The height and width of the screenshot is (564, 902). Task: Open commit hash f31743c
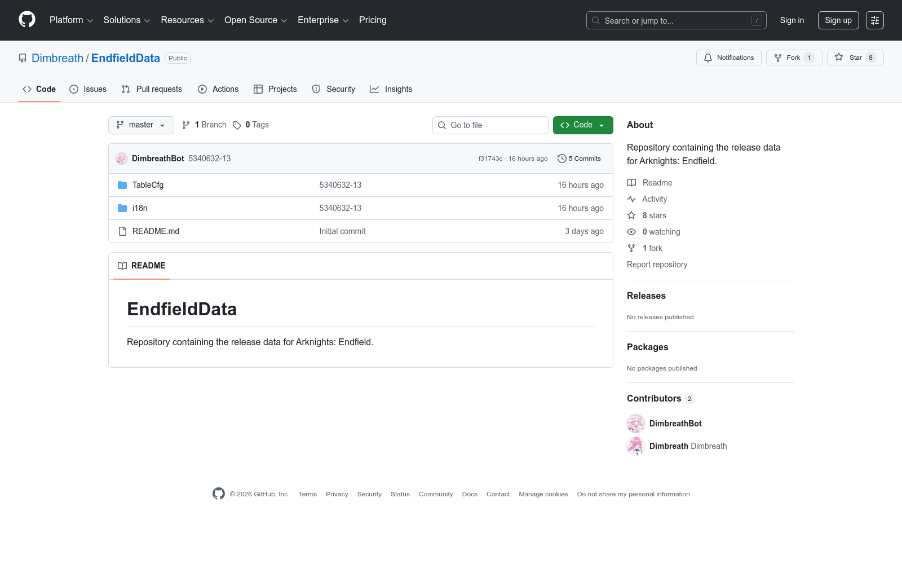(490, 158)
